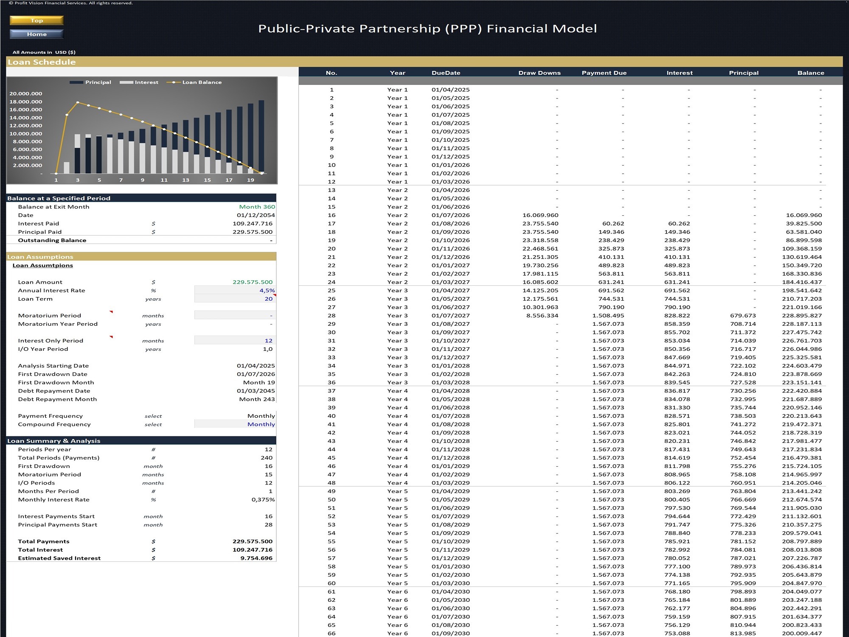Screen dimensions: 849x637
Task: Click interest 803.269 in row 49
Action: (x=677, y=491)
